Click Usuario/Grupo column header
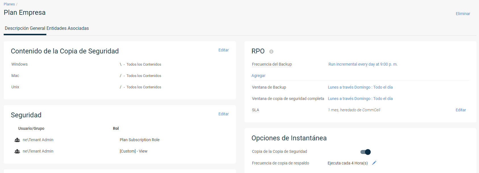 [x=31, y=128]
